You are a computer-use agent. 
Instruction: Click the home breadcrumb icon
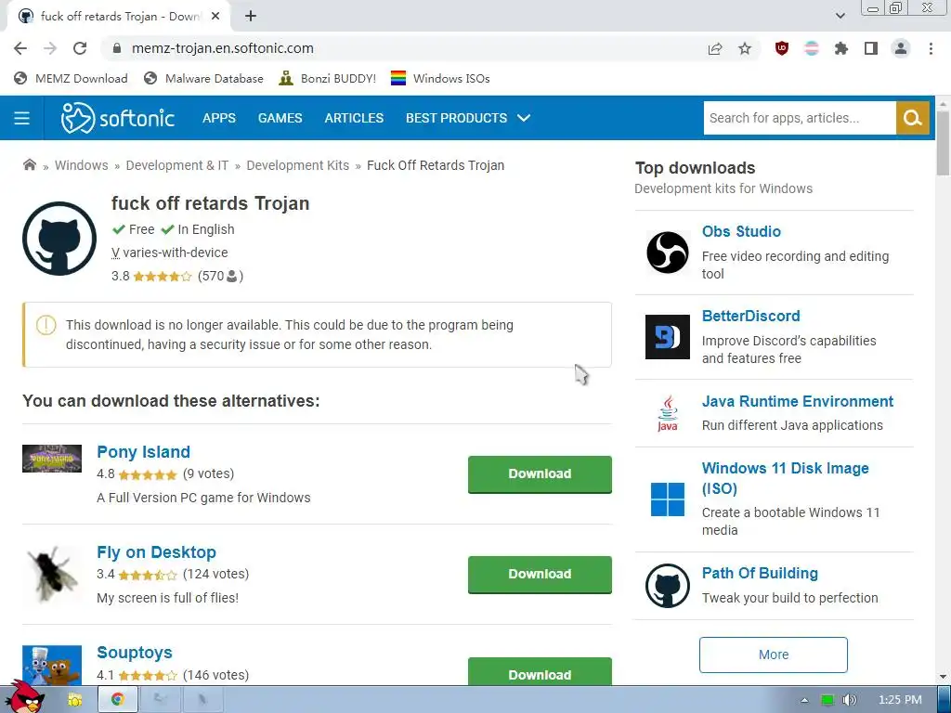coord(29,165)
